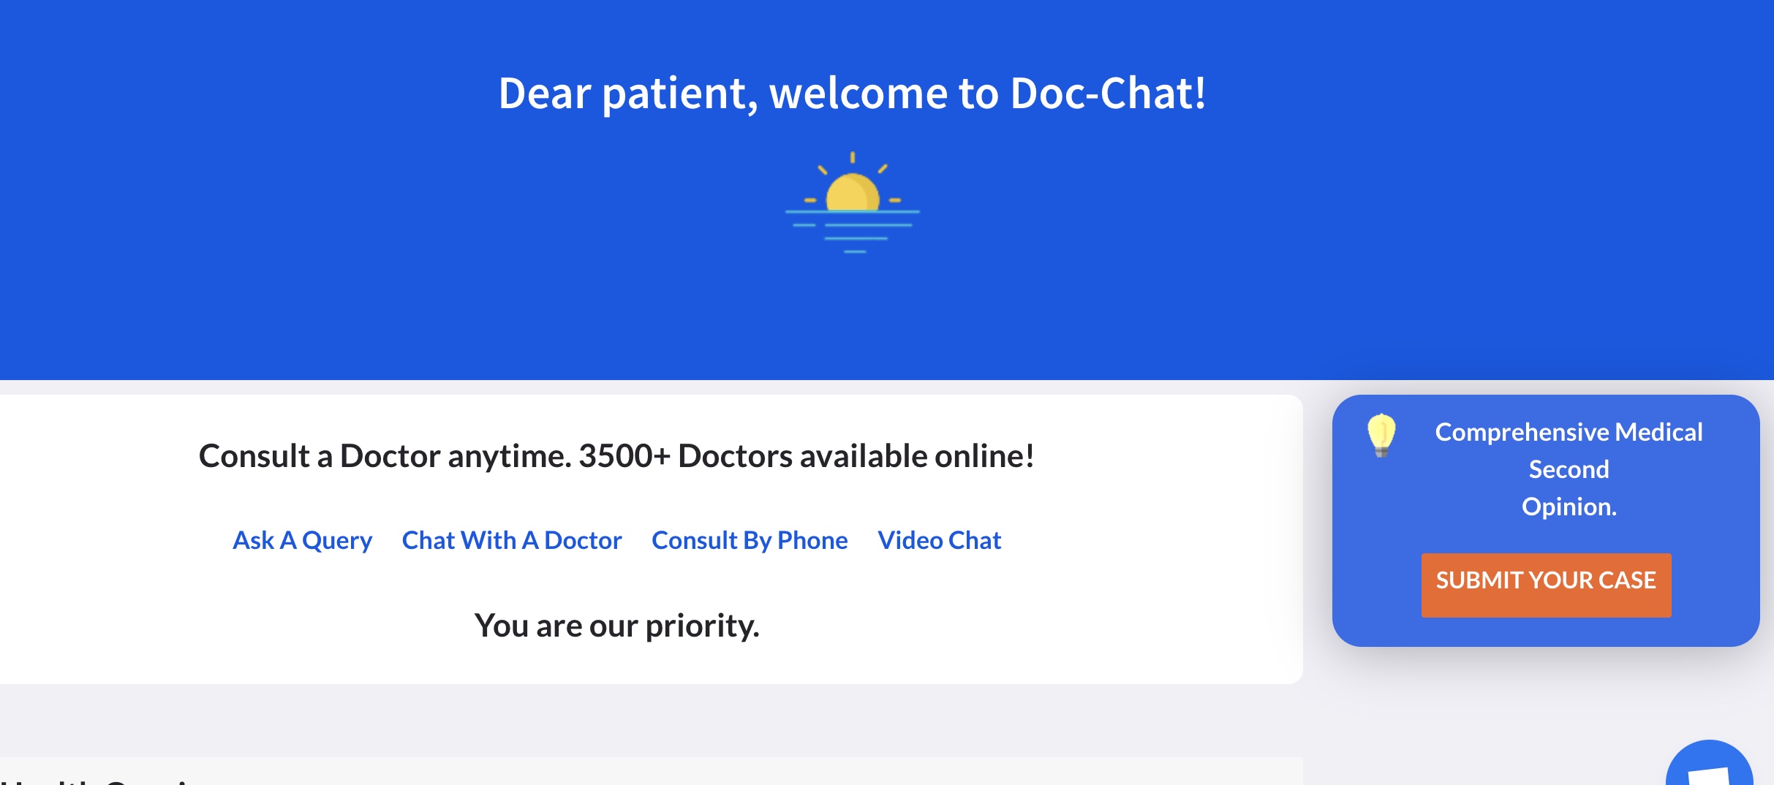Image resolution: width=1774 pixels, height=785 pixels.
Task: Click the words Dear patient in the banner
Action: click(627, 94)
